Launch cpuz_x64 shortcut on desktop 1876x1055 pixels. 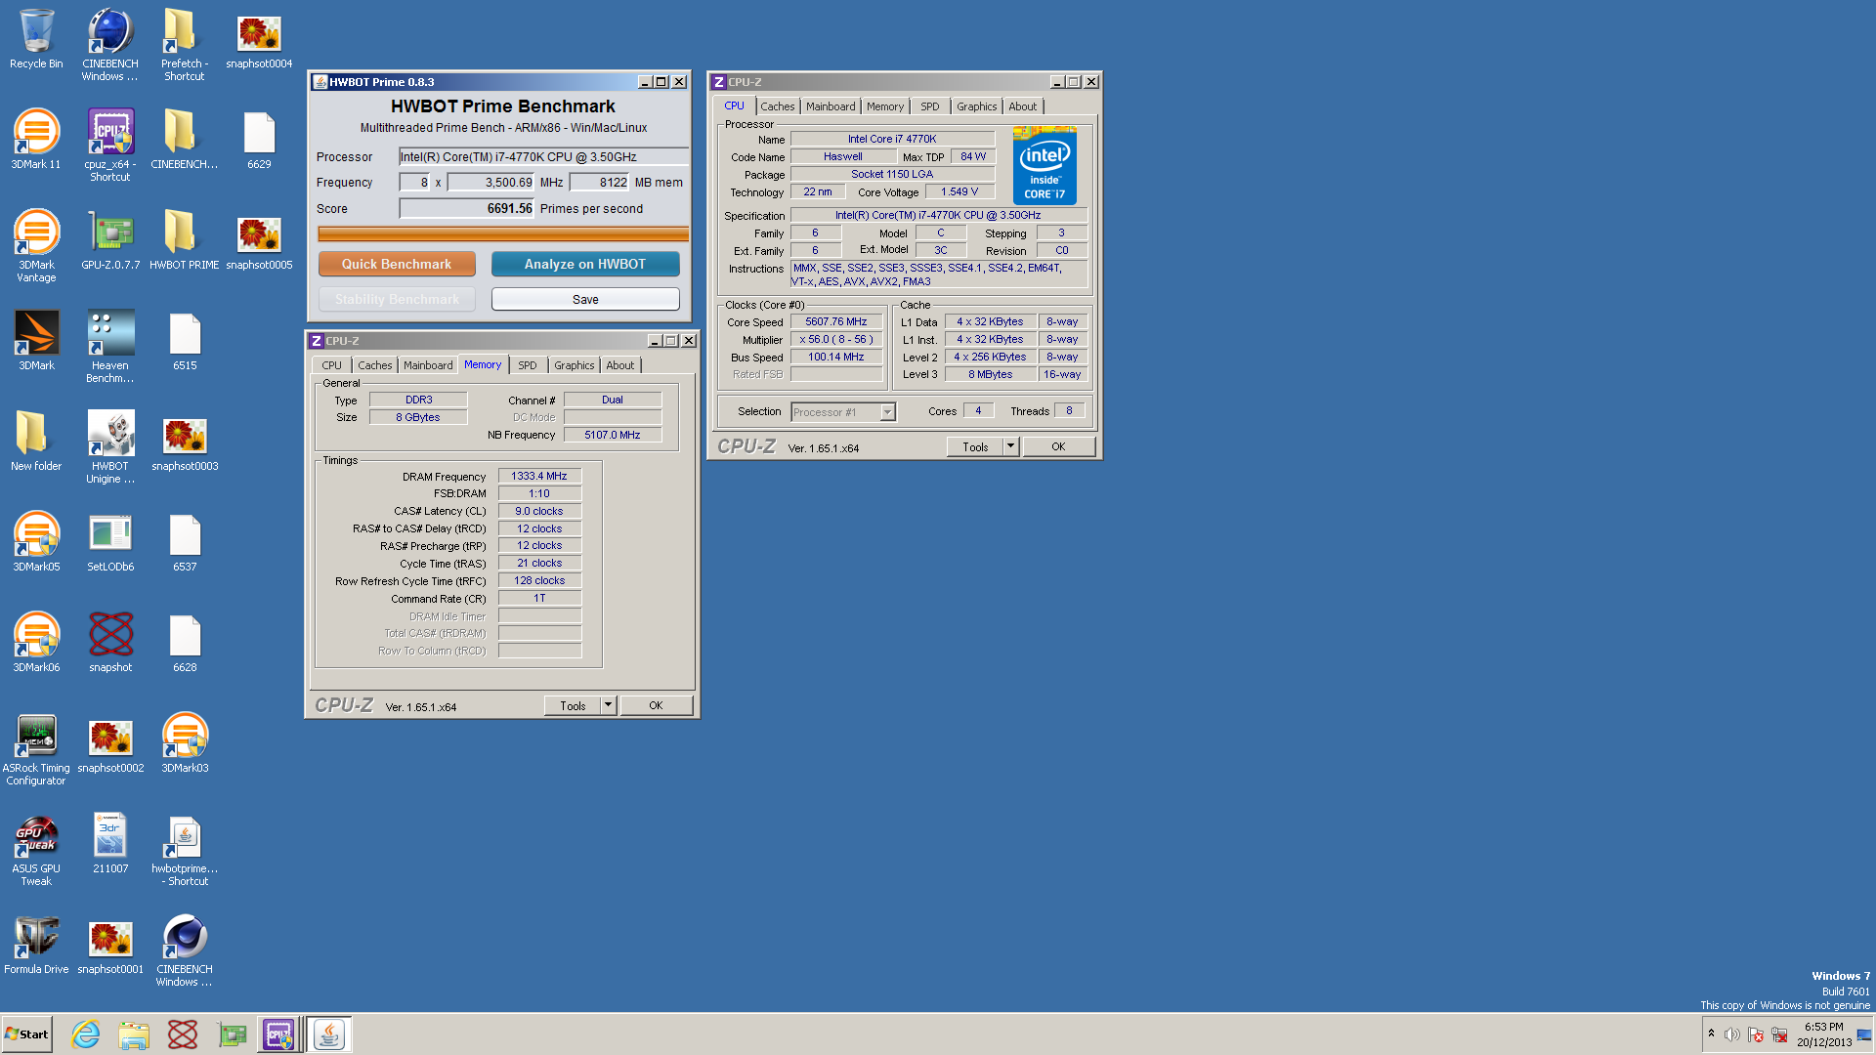(x=110, y=146)
